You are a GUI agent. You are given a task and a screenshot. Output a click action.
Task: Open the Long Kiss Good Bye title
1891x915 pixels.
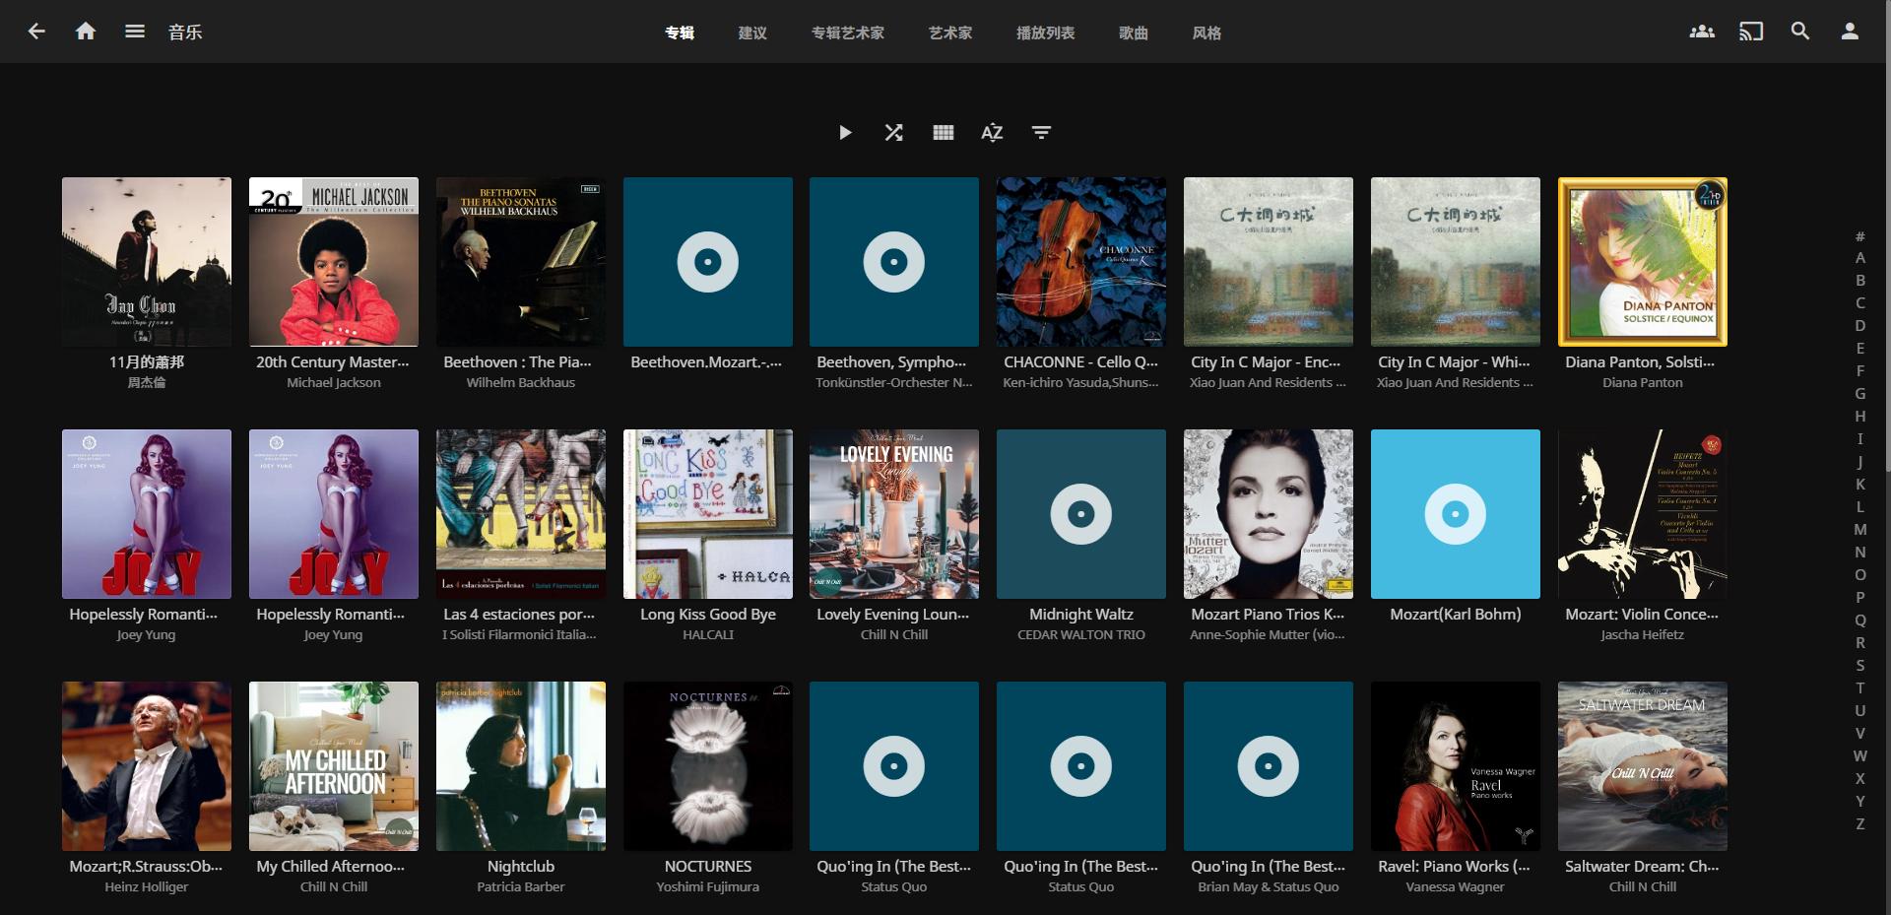[x=708, y=615]
